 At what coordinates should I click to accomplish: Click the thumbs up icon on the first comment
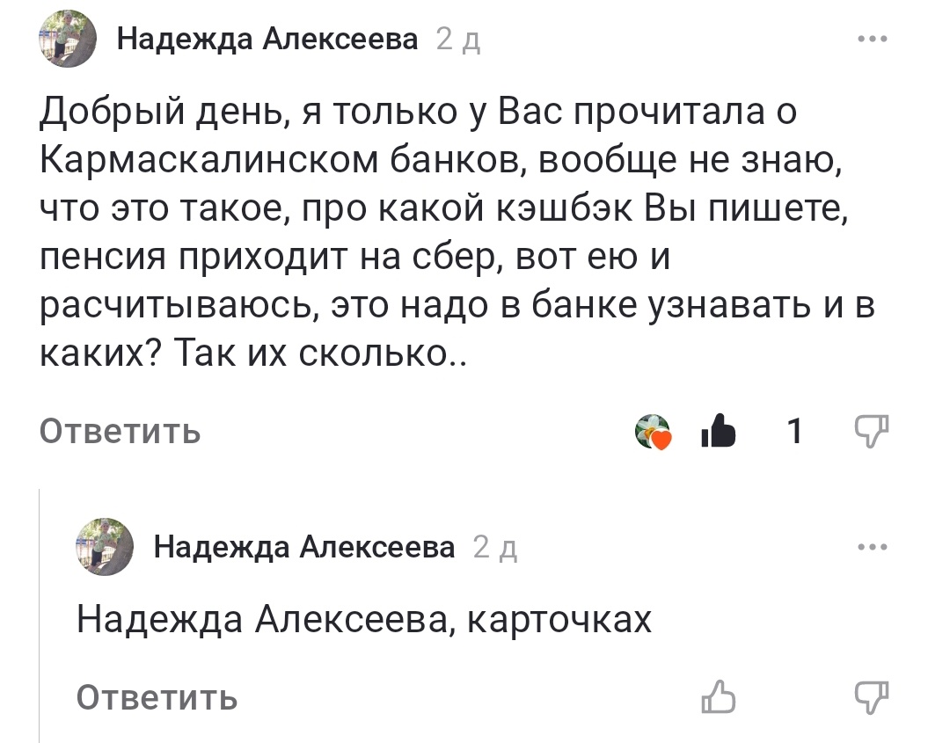pos(719,430)
